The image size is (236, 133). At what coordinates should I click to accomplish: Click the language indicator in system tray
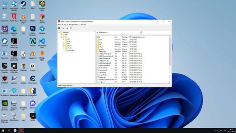coord(225,130)
